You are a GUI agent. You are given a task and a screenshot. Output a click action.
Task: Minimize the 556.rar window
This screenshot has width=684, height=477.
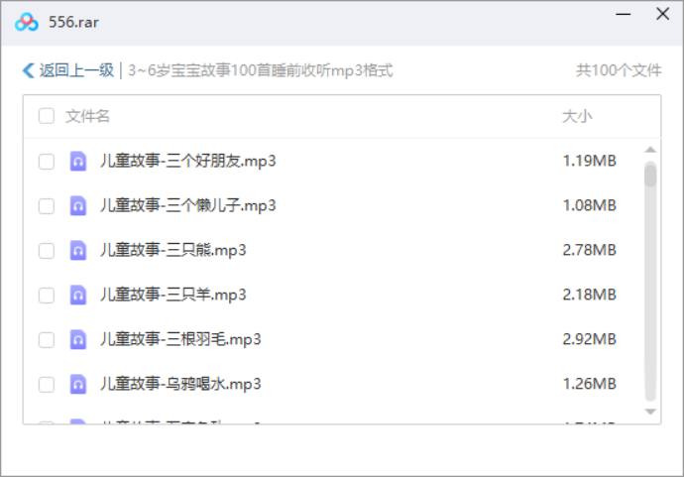(623, 15)
